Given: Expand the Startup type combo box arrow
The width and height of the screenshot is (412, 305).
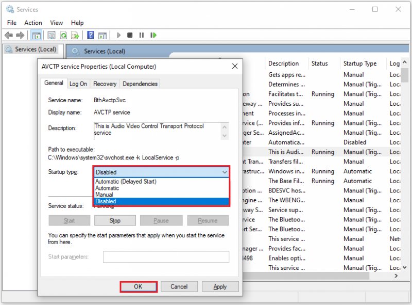Looking at the screenshot, I should (x=225, y=172).
